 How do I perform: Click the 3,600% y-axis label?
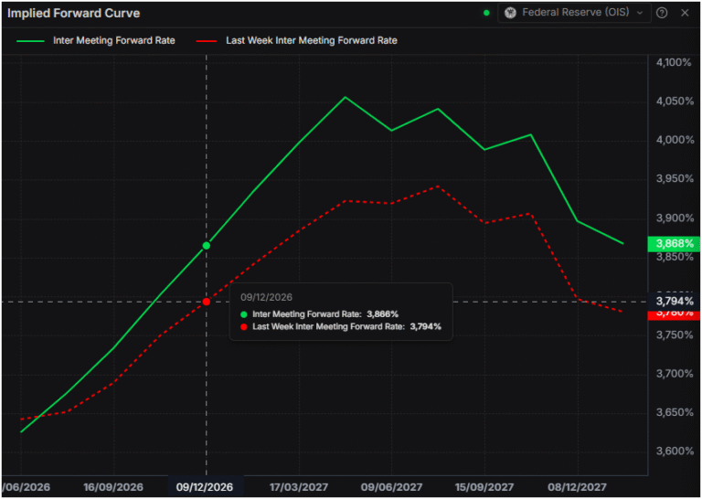(x=674, y=451)
